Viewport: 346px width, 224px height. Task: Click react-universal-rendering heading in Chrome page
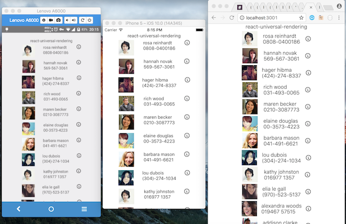pos(276,27)
